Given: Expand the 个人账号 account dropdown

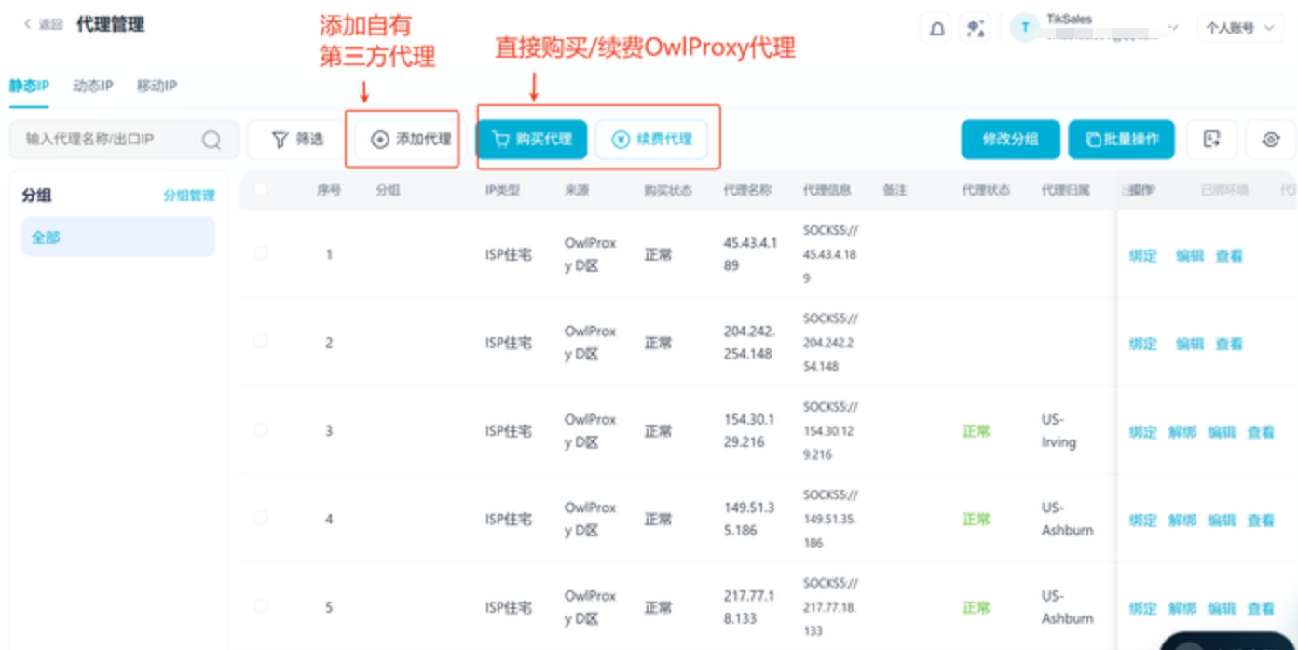Looking at the screenshot, I should [x=1240, y=28].
